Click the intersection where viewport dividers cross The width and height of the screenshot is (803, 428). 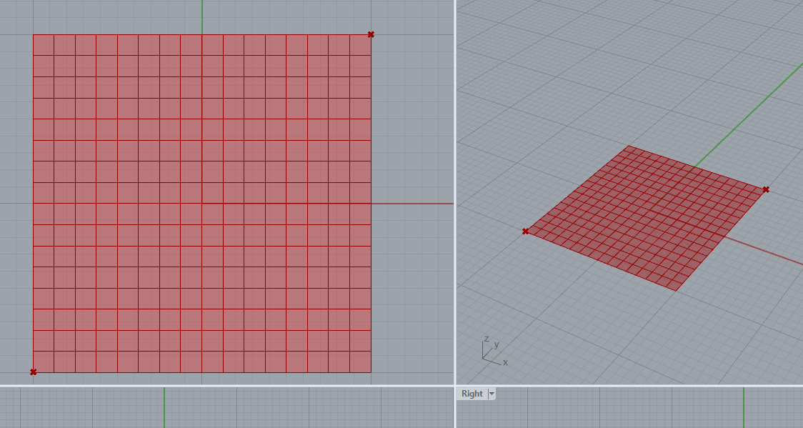(455, 386)
